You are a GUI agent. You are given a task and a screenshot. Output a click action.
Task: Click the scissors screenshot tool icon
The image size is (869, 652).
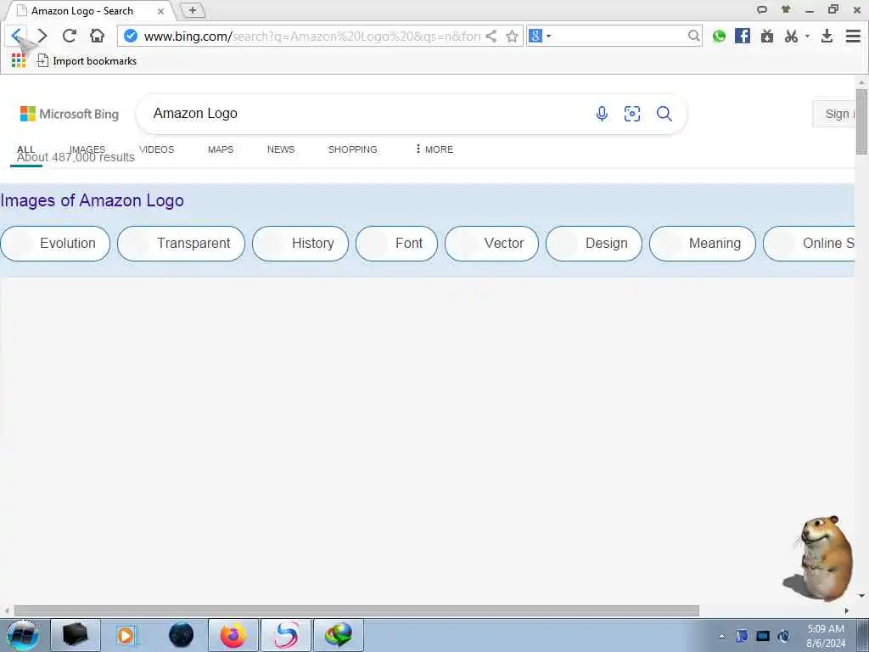point(791,36)
